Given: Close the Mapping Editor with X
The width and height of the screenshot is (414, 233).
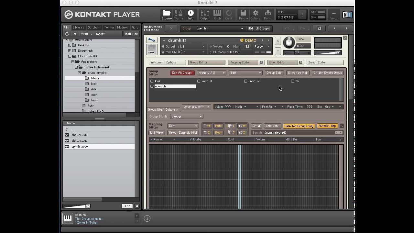Looking at the screenshot, I should coord(341,126).
